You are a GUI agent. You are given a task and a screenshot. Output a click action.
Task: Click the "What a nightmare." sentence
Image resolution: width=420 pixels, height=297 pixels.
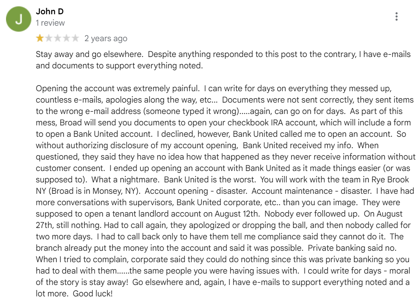pos(125,180)
